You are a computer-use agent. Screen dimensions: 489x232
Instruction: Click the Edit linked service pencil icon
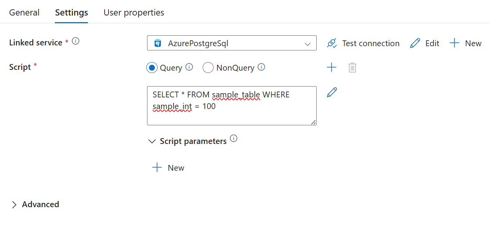(x=415, y=43)
